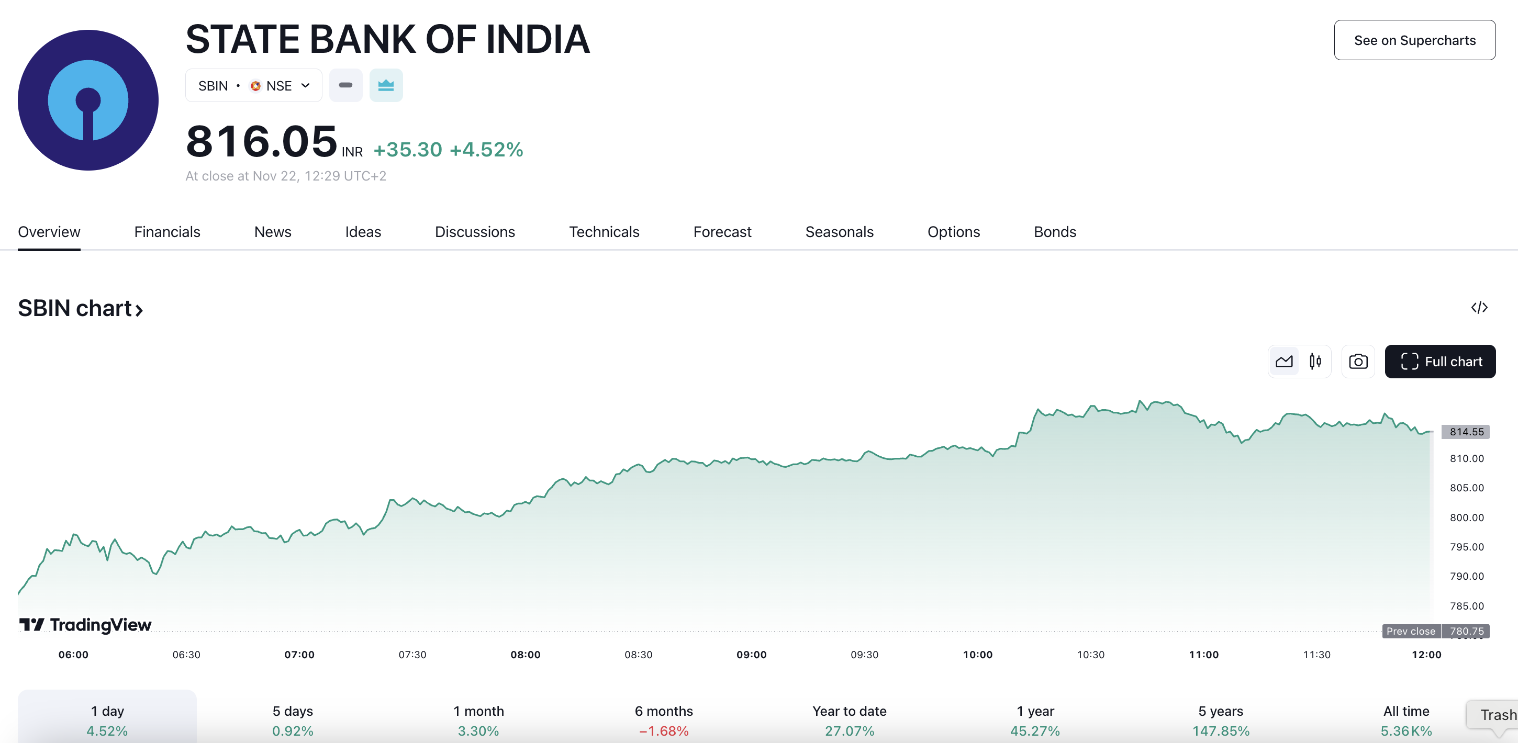Open the SBIN NSE exchange dropdown
1518x743 pixels.
click(x=253, y=86)
